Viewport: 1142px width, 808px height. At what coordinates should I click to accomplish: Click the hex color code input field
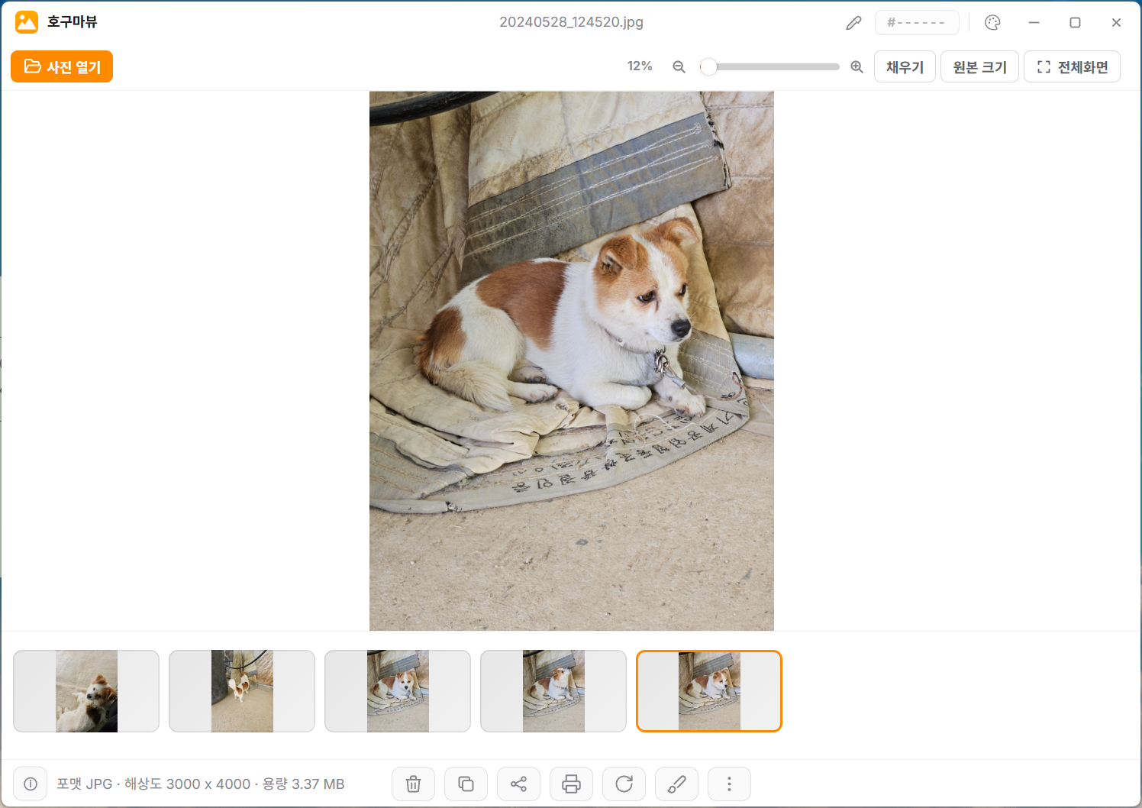coord(917,23)
